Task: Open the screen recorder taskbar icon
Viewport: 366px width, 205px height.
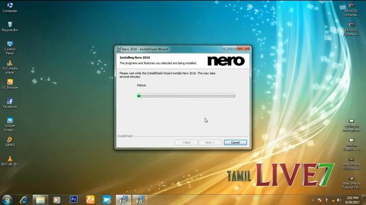Action: tap(107, 200)
